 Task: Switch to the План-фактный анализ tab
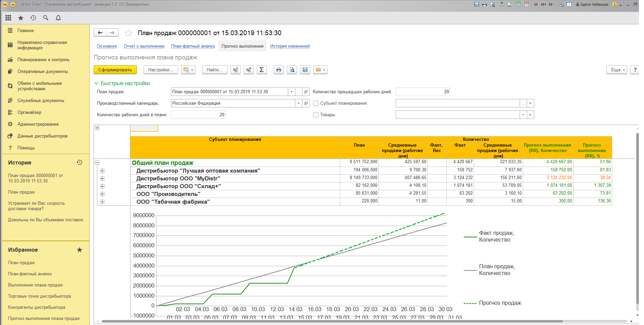pos(193,46)
